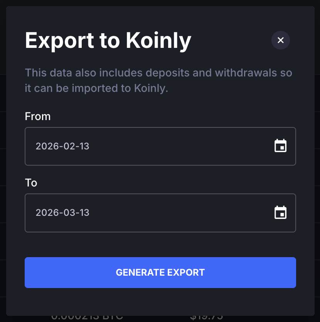Open the To date calendar picker
The height and width of the screenshot is (322, 320).
pyautogui.click(x=280, y=212)
